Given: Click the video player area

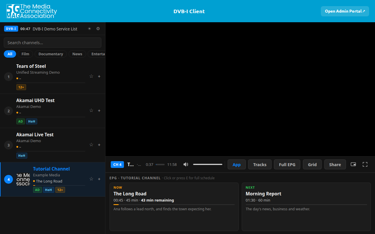Looking at the screenshot, I should click(240, 89).
